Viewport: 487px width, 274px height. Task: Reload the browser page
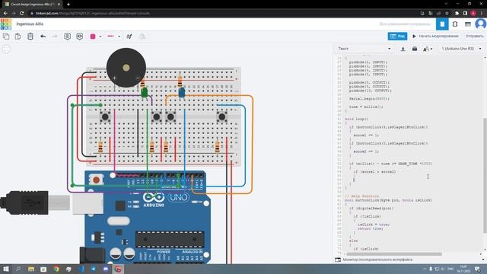pyautogui.click(x=22, y=13)
